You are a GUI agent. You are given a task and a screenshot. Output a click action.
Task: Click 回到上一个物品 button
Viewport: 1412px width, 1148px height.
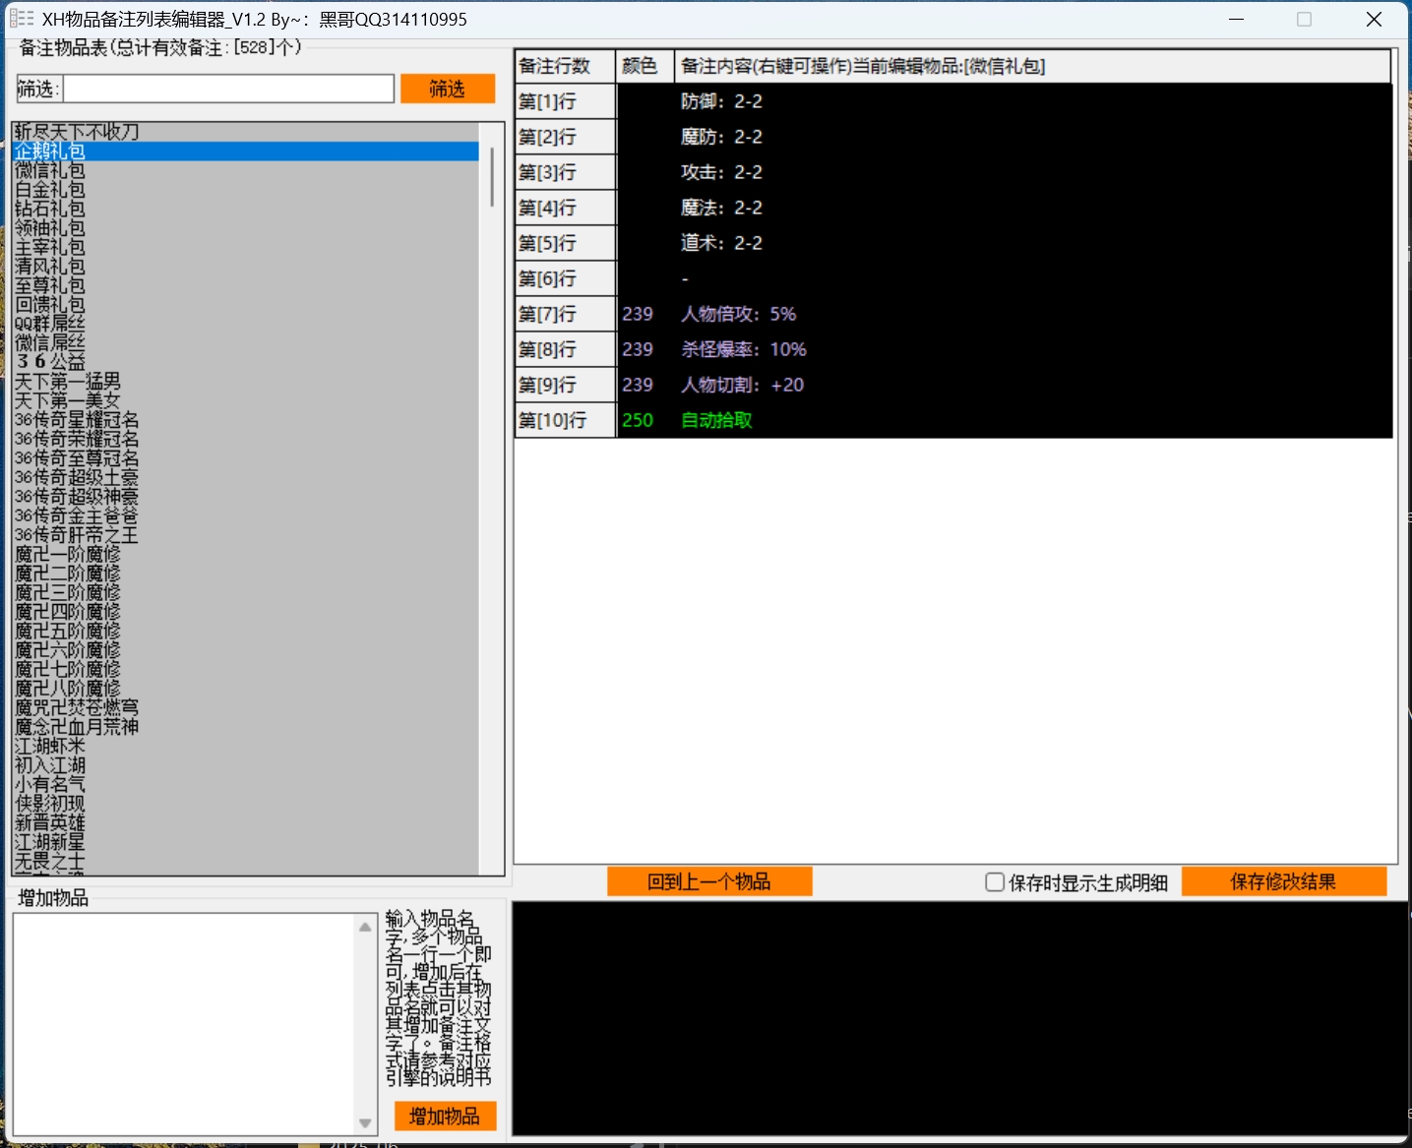(x=709, y=881)
